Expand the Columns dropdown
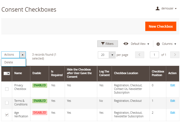Viewport: 183px width, 127px height. pyautogui.click(x=175, y=44)
